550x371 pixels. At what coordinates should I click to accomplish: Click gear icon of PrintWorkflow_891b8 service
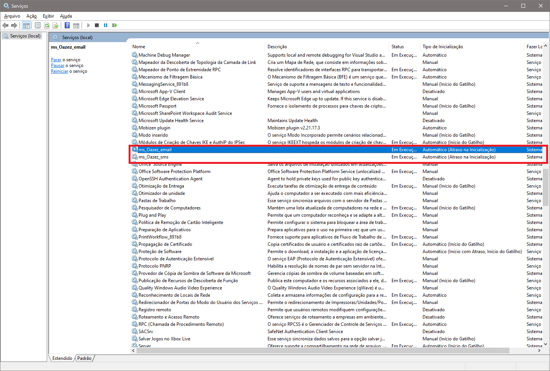pyautogui.click(x=135, y=237)
